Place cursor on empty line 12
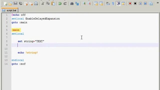The width and height of the screenshot is (160, 90). coord(85,56)
